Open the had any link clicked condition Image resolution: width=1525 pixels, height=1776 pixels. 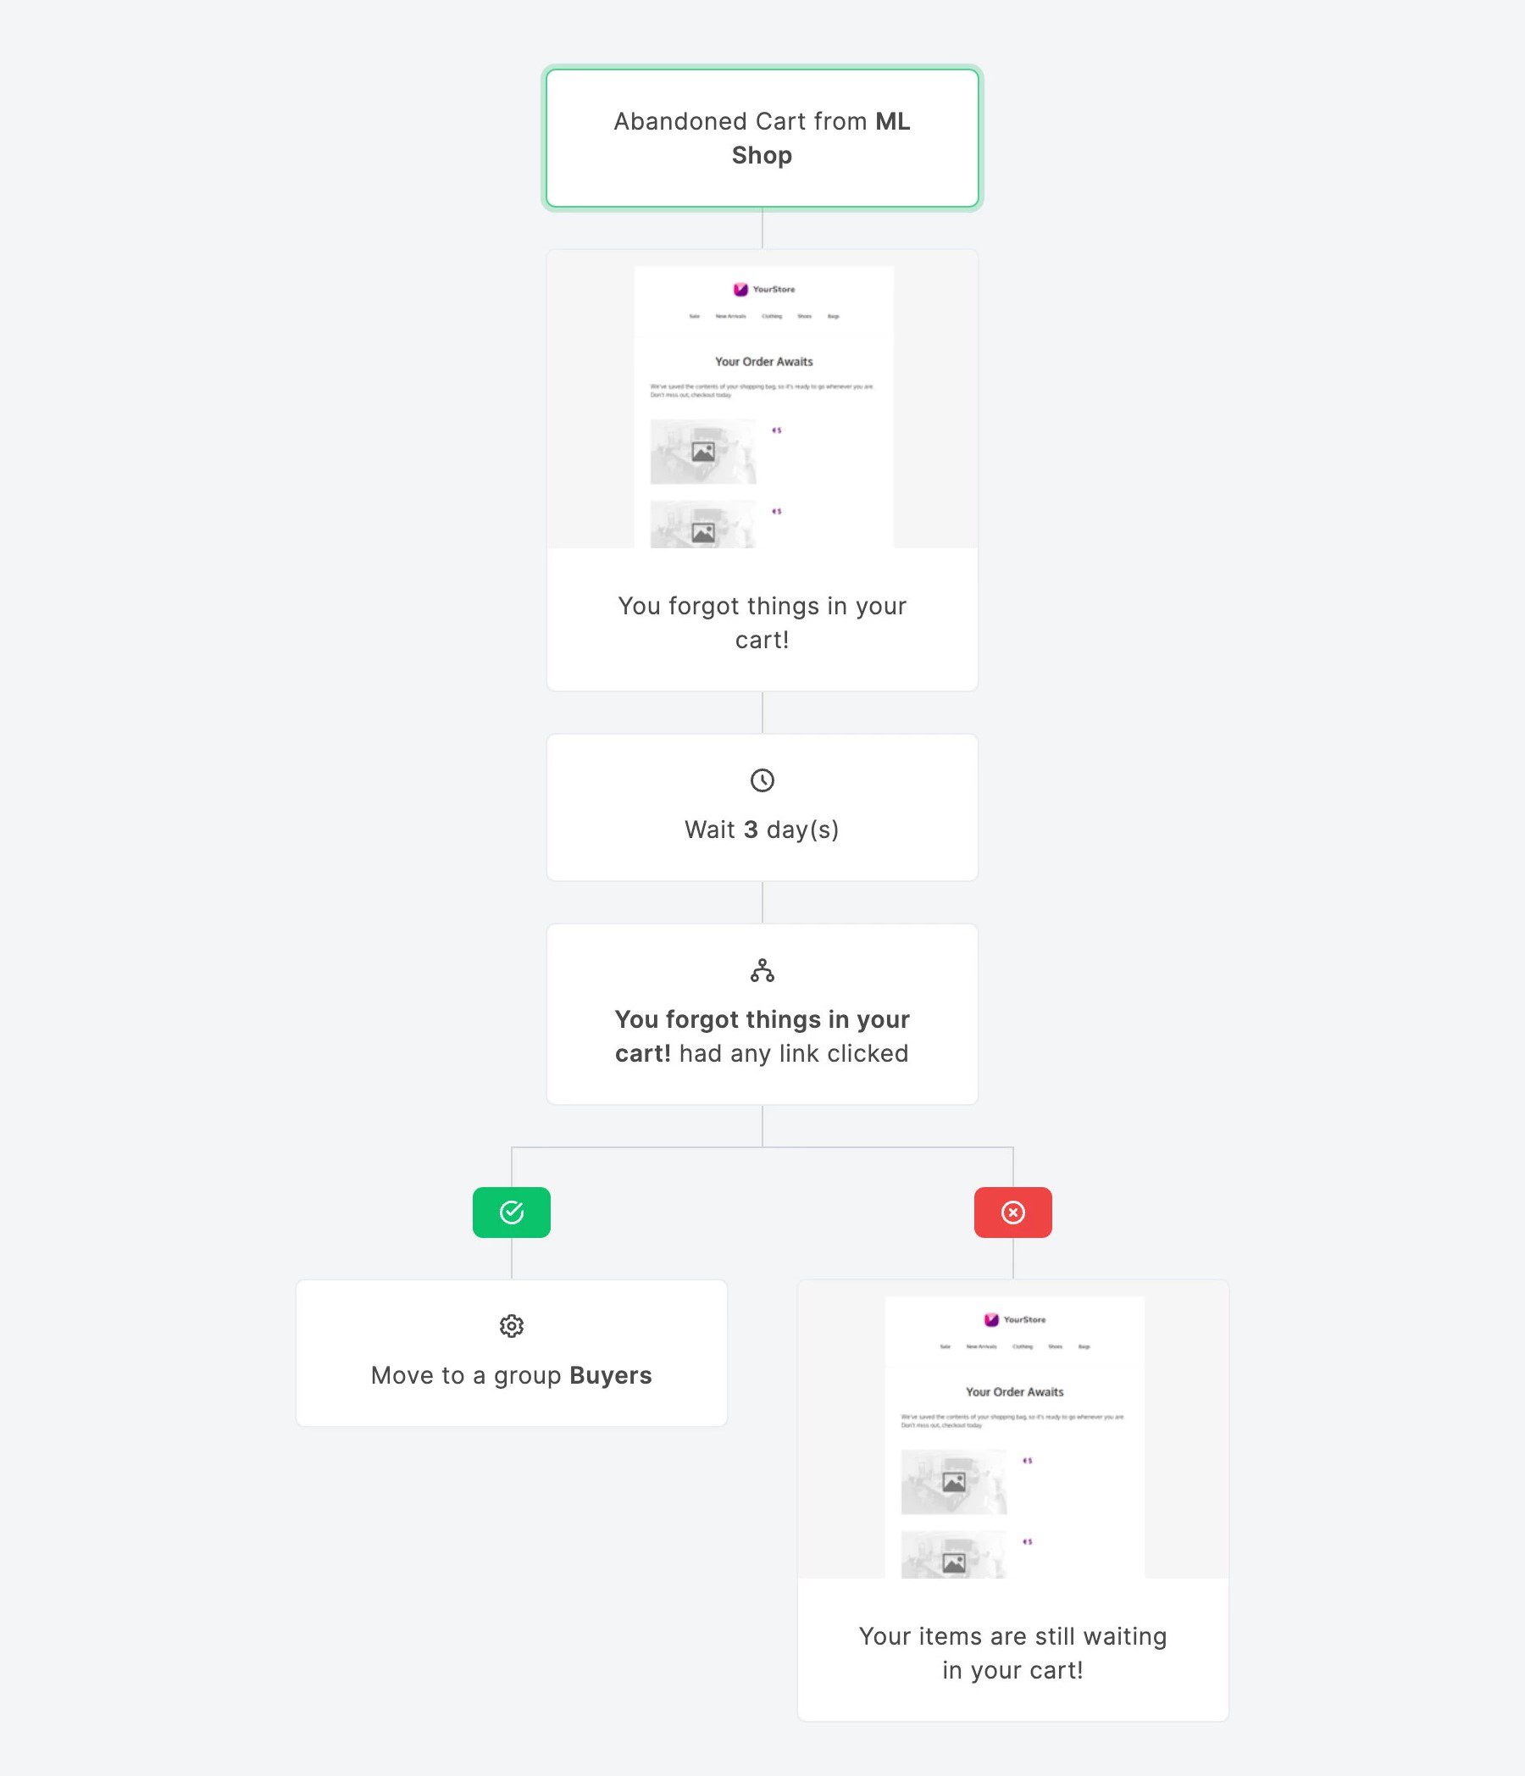762,1035
